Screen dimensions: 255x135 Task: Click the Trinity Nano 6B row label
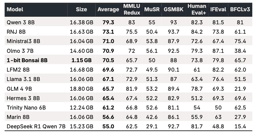[x=26, y=108]
